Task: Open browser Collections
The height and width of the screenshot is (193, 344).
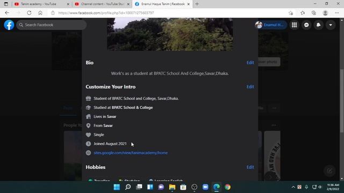Action: pyautogui.click(x=314, y=13)
